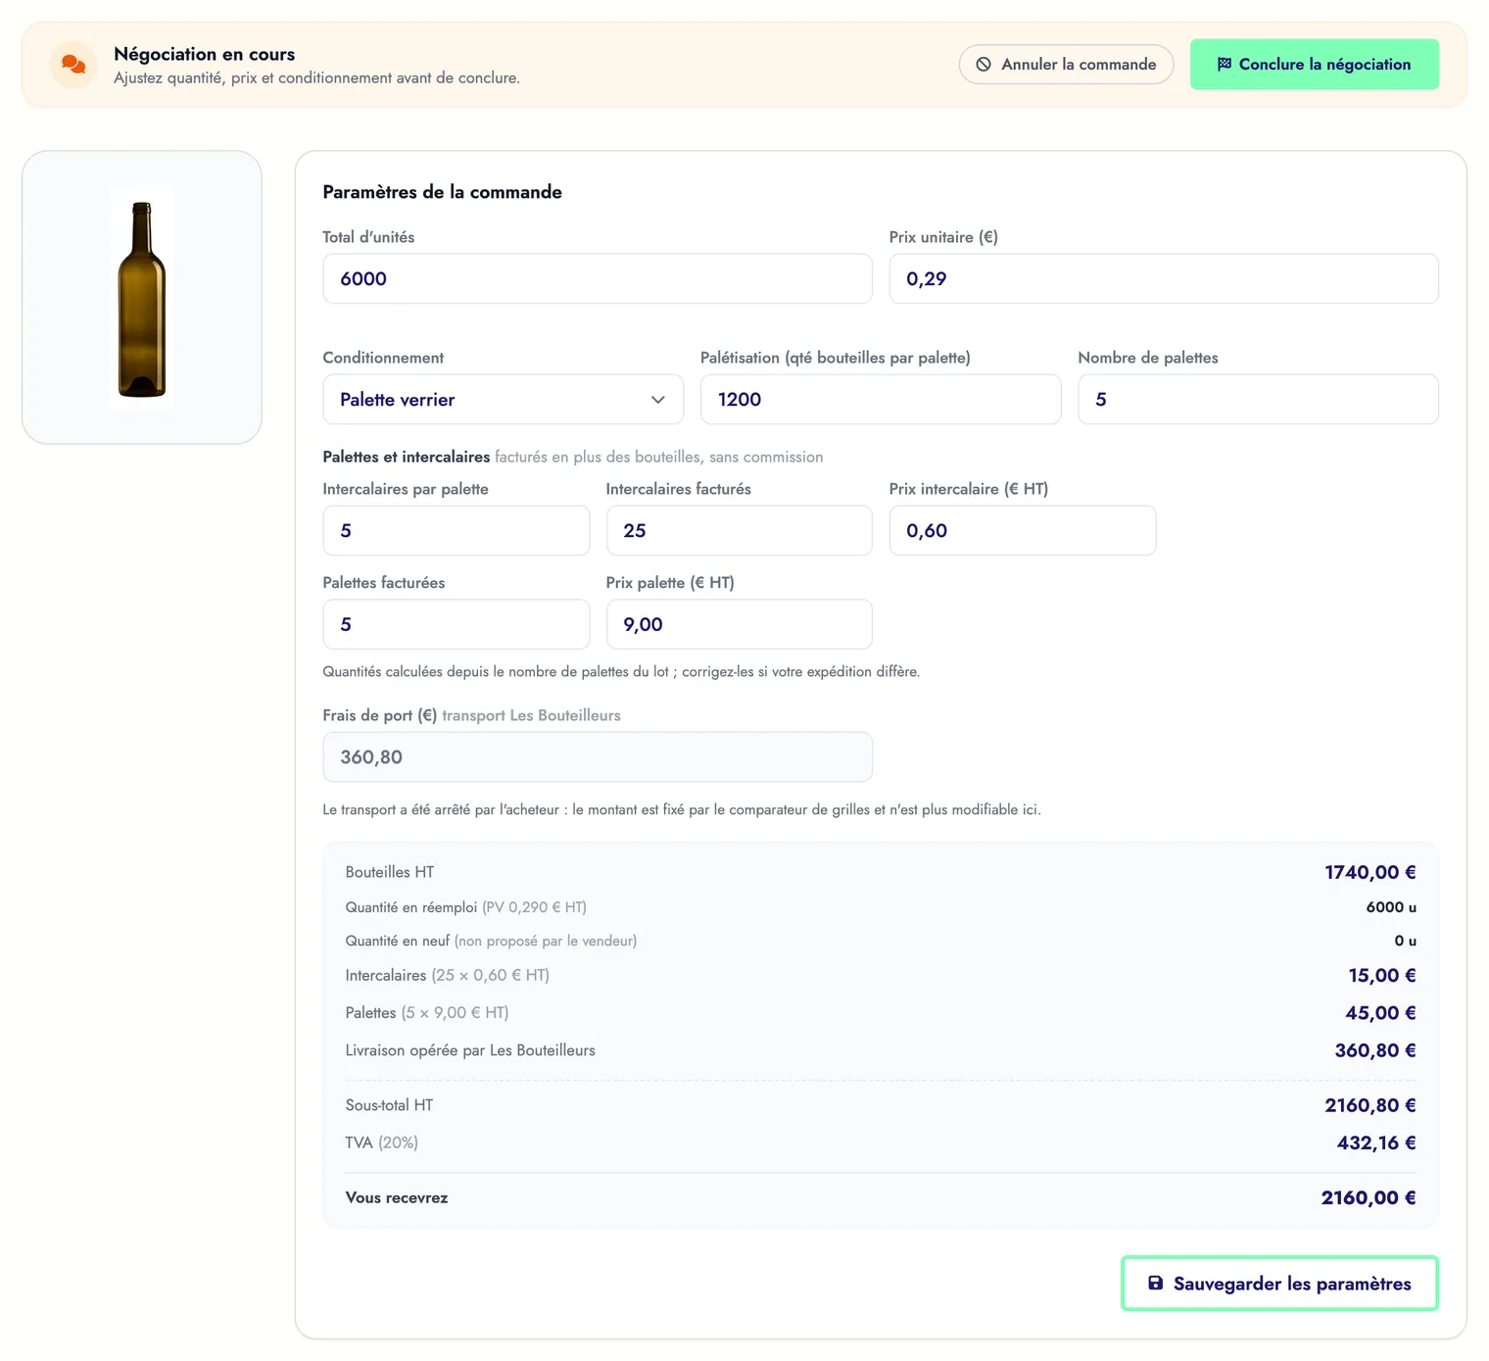The height and width of the screenshot is (1361, 1489).
Task: Edit the Prix unitaire field
Action: 1164,278
